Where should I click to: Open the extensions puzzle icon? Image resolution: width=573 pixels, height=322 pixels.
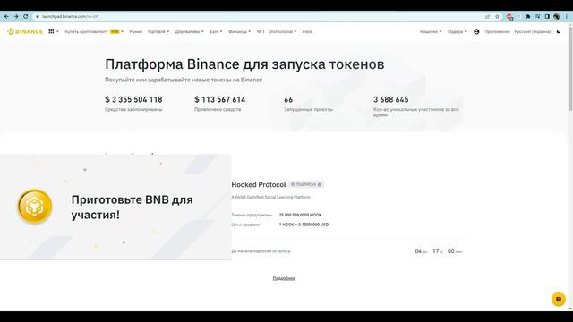tap(528, 16)
